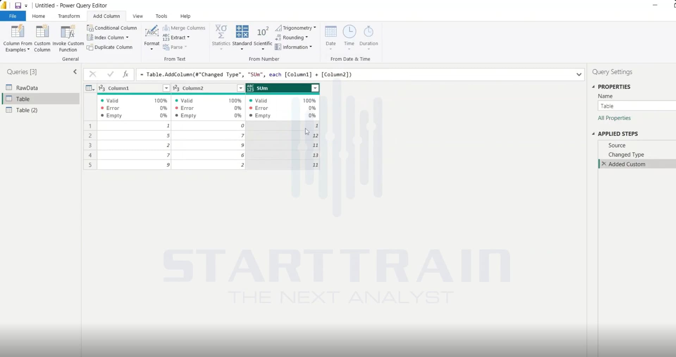Open Standard arithmetic operations
676x357 pixels.
point(242,37)
